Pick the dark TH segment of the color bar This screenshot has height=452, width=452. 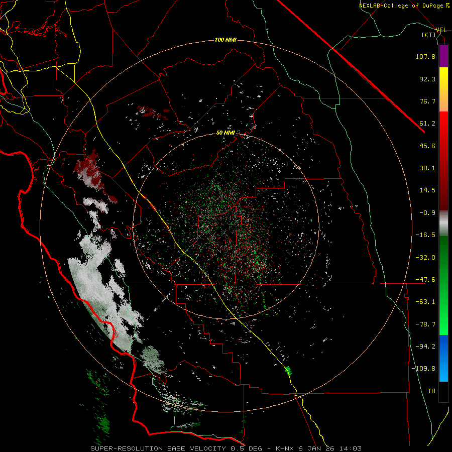(443, 392)
